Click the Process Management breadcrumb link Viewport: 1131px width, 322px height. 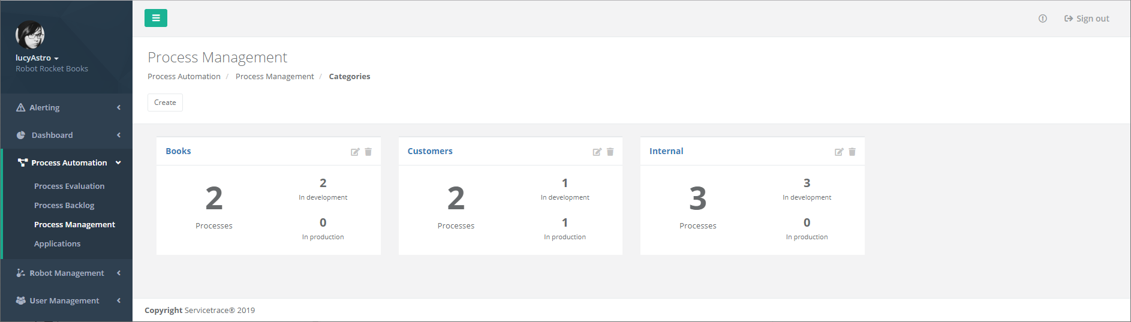275,76
